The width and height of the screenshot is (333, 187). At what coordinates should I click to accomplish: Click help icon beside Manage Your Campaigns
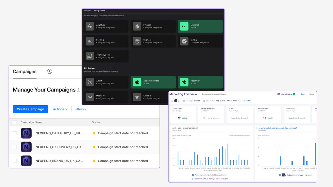79,90
